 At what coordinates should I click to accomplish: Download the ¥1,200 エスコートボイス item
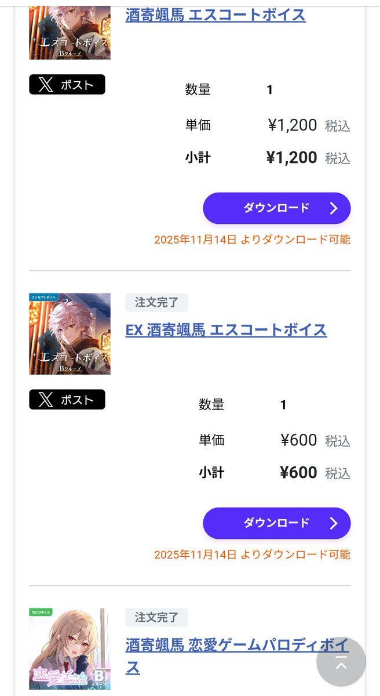coord(276,208)
